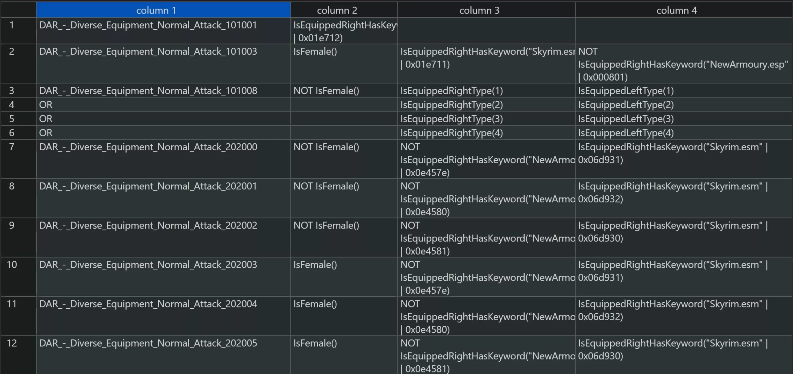Select the column 4 header
Viewport: 793px width, 374px height.
tap(683, 10)
